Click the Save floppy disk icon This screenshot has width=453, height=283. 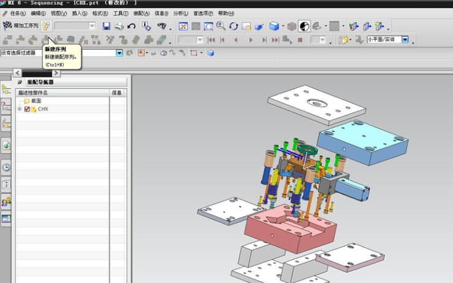(107, 26)
